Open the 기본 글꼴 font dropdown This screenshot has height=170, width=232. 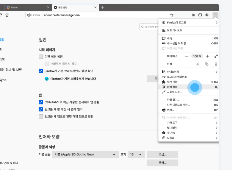point(85,155)
